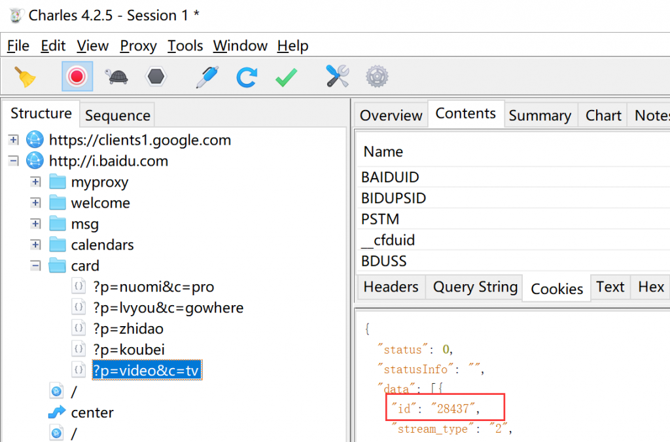
Task: Select the BIDUPSID cookie row
Action: pyautogui.click(x=513, y=198)
